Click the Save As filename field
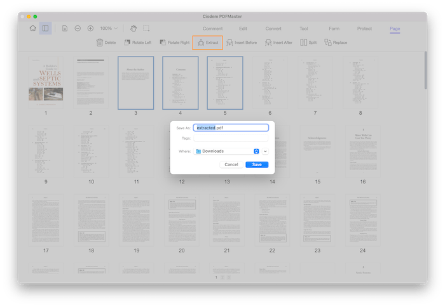445x307 pixels. click(231, 127)
